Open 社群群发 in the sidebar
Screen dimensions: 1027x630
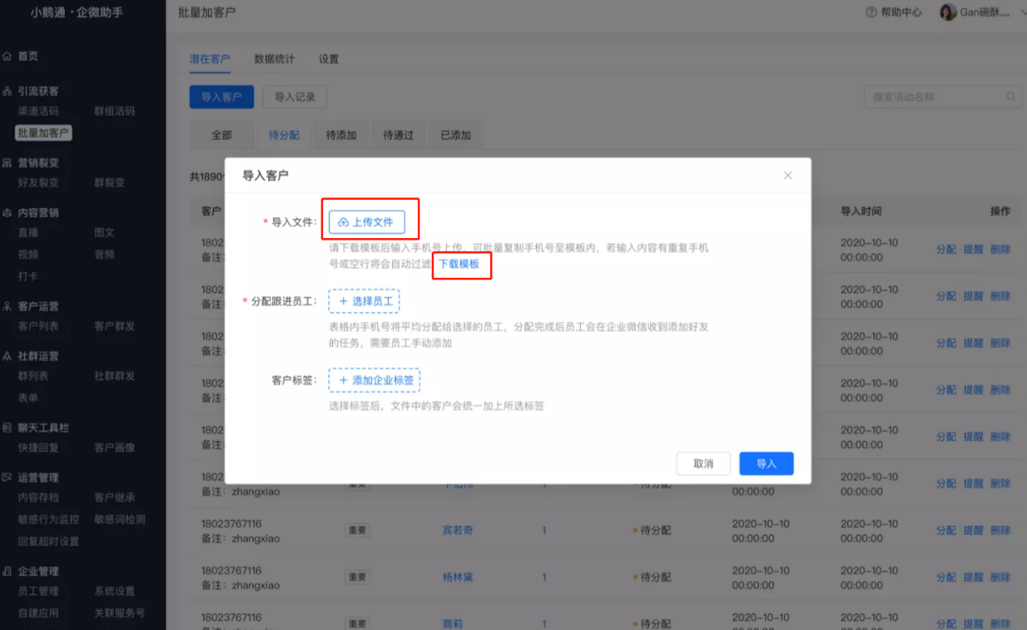tap(115, 377)
